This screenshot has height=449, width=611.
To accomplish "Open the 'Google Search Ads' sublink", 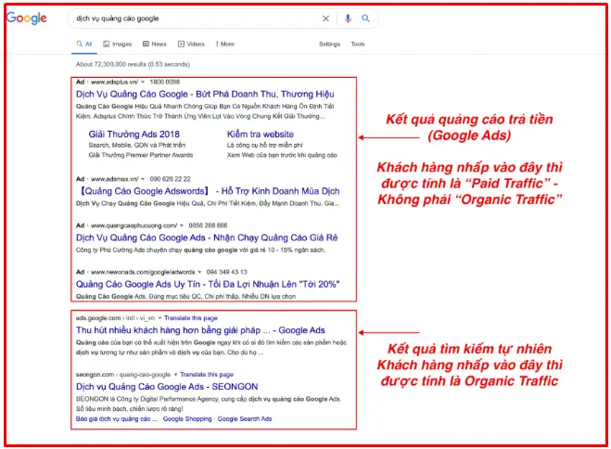I will tap(245, 419).
